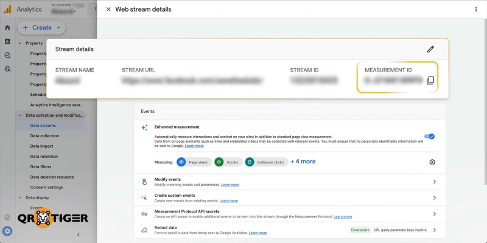Image resolution: width=487 pixels, height=243 pixels.
Task: Open Enhanced measurement settings gear
Action: click(x=432, y=162)
